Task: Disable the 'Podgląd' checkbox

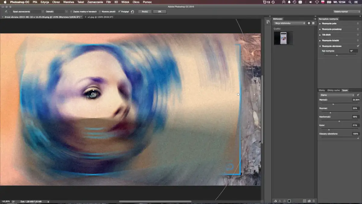Action: pos(119,11)
